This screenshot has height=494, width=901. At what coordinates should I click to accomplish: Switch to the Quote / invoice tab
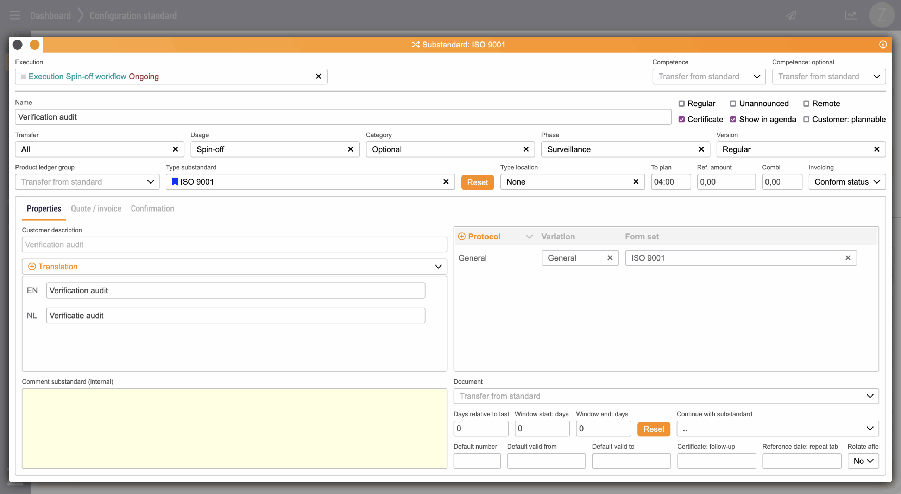[x=96, y=208]
